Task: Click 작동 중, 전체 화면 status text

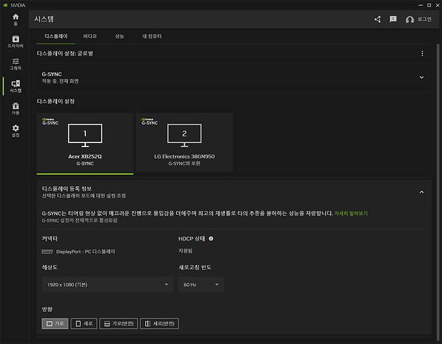Action: [x=60, y=81]
